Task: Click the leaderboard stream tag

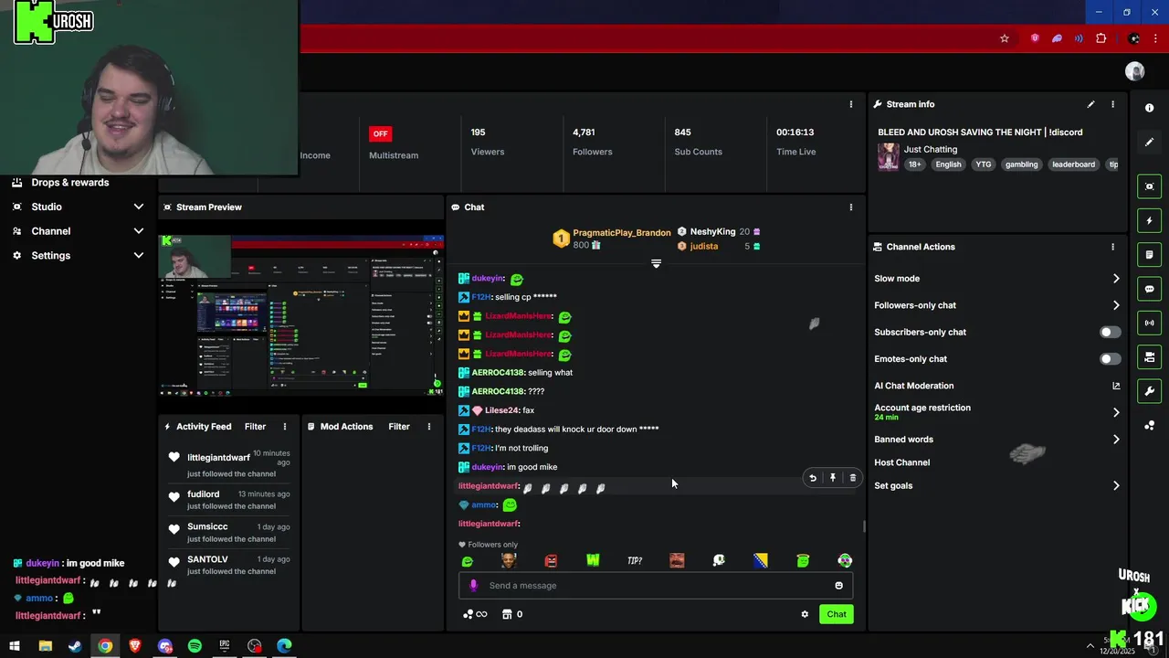Action: coord(1073,164)
